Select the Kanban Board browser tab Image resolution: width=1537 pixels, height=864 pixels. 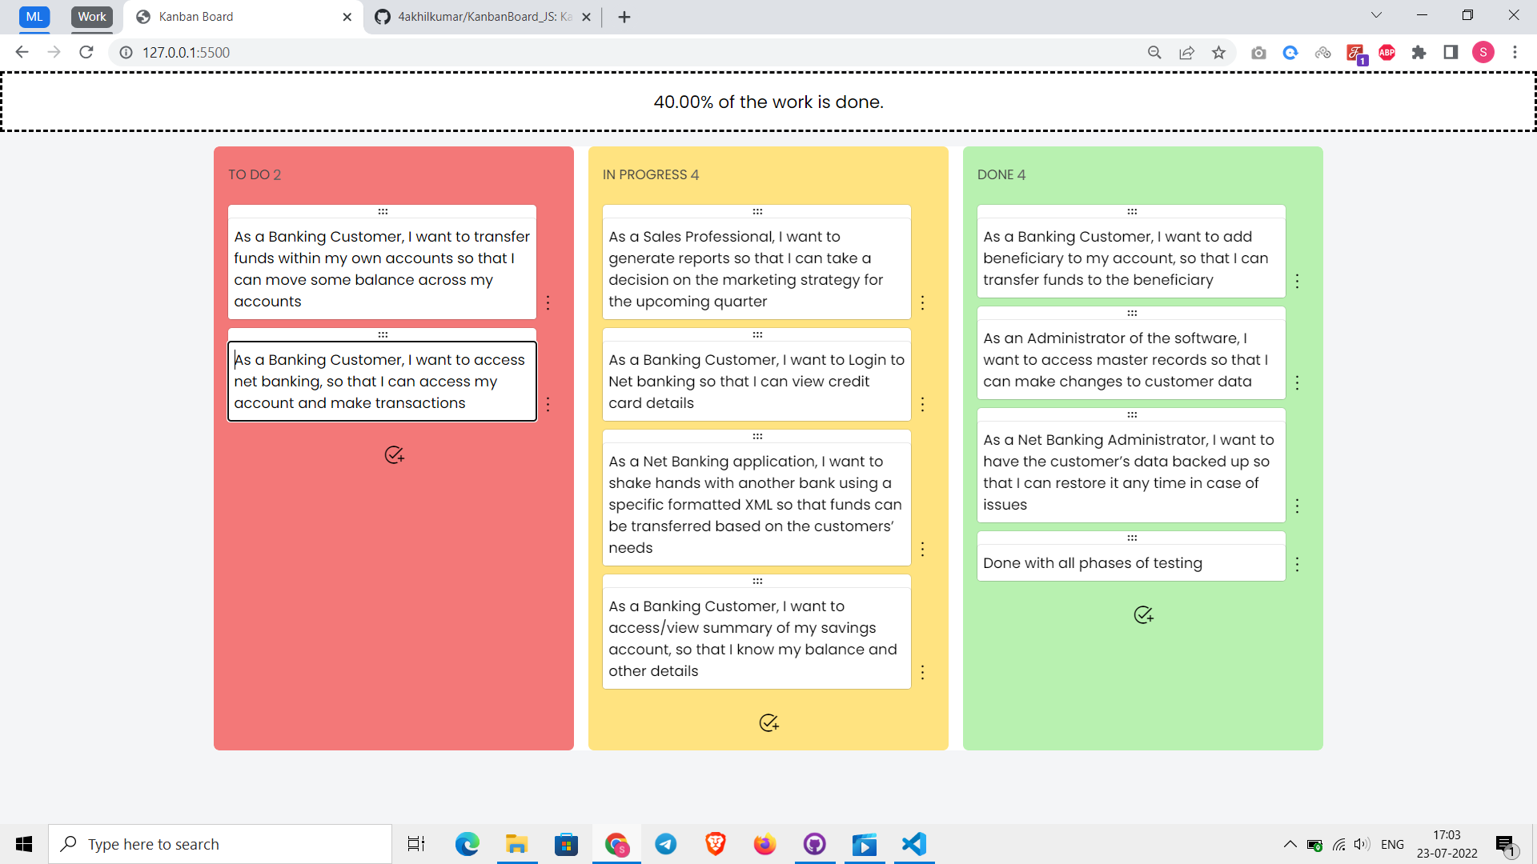point(244,17)
